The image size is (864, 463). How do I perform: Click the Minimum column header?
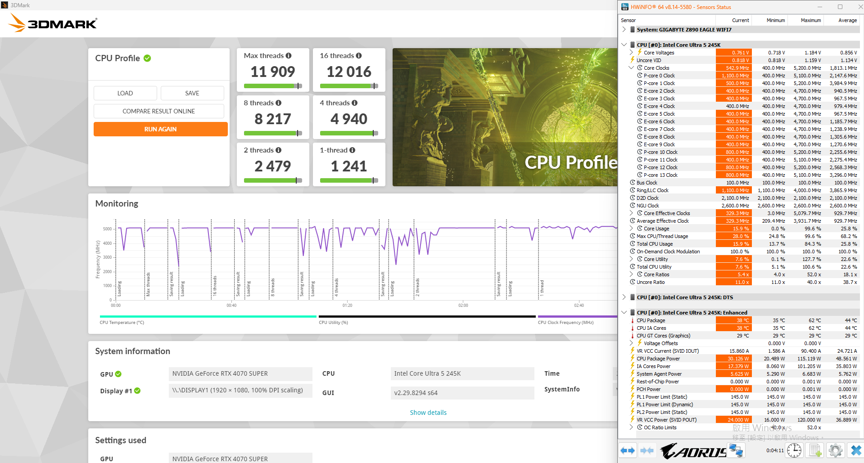click(769, 20)
